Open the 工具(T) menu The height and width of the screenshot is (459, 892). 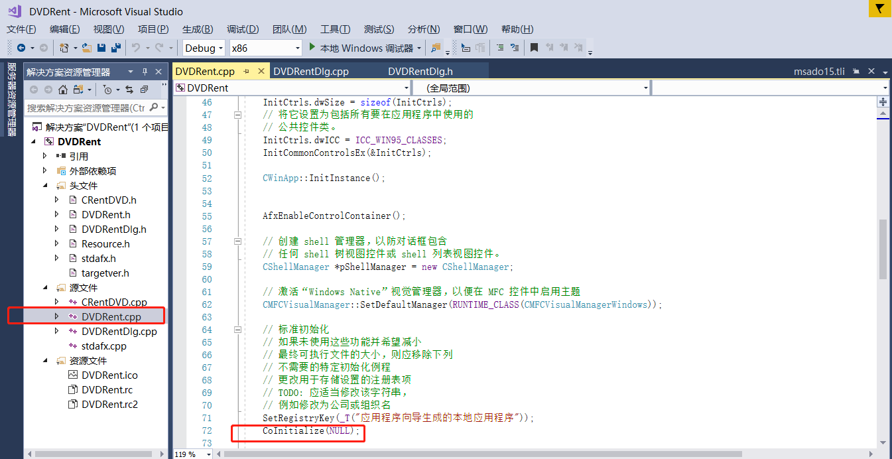(335, 29)
